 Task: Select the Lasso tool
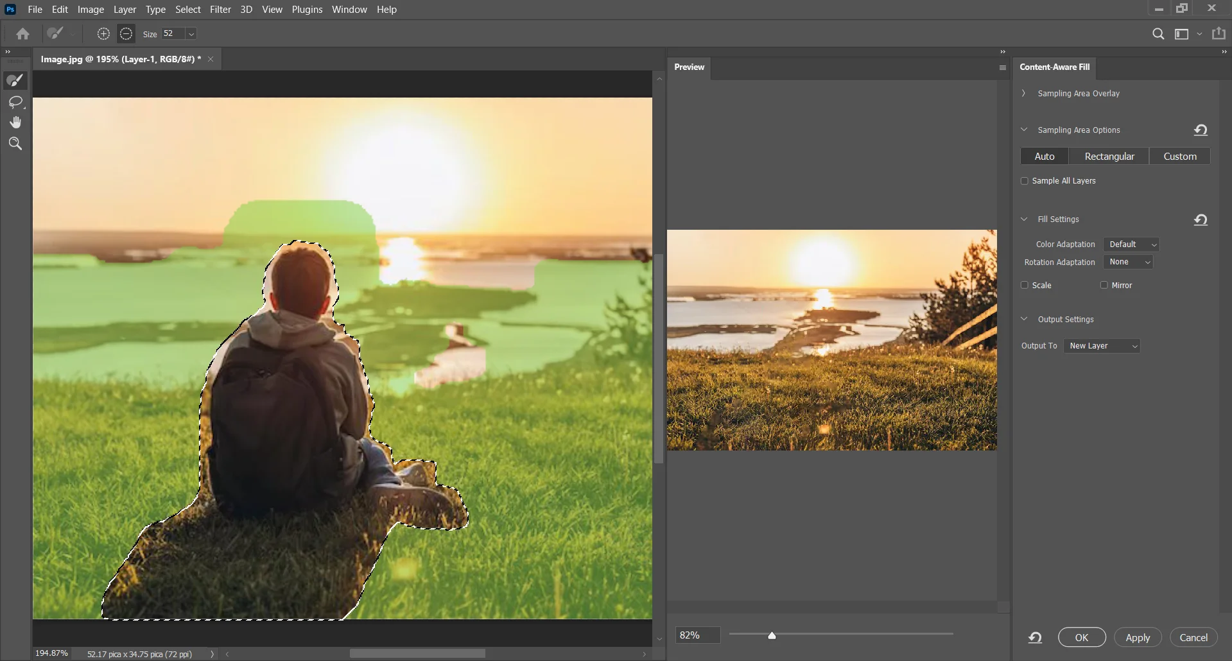[x=15, y=102]
